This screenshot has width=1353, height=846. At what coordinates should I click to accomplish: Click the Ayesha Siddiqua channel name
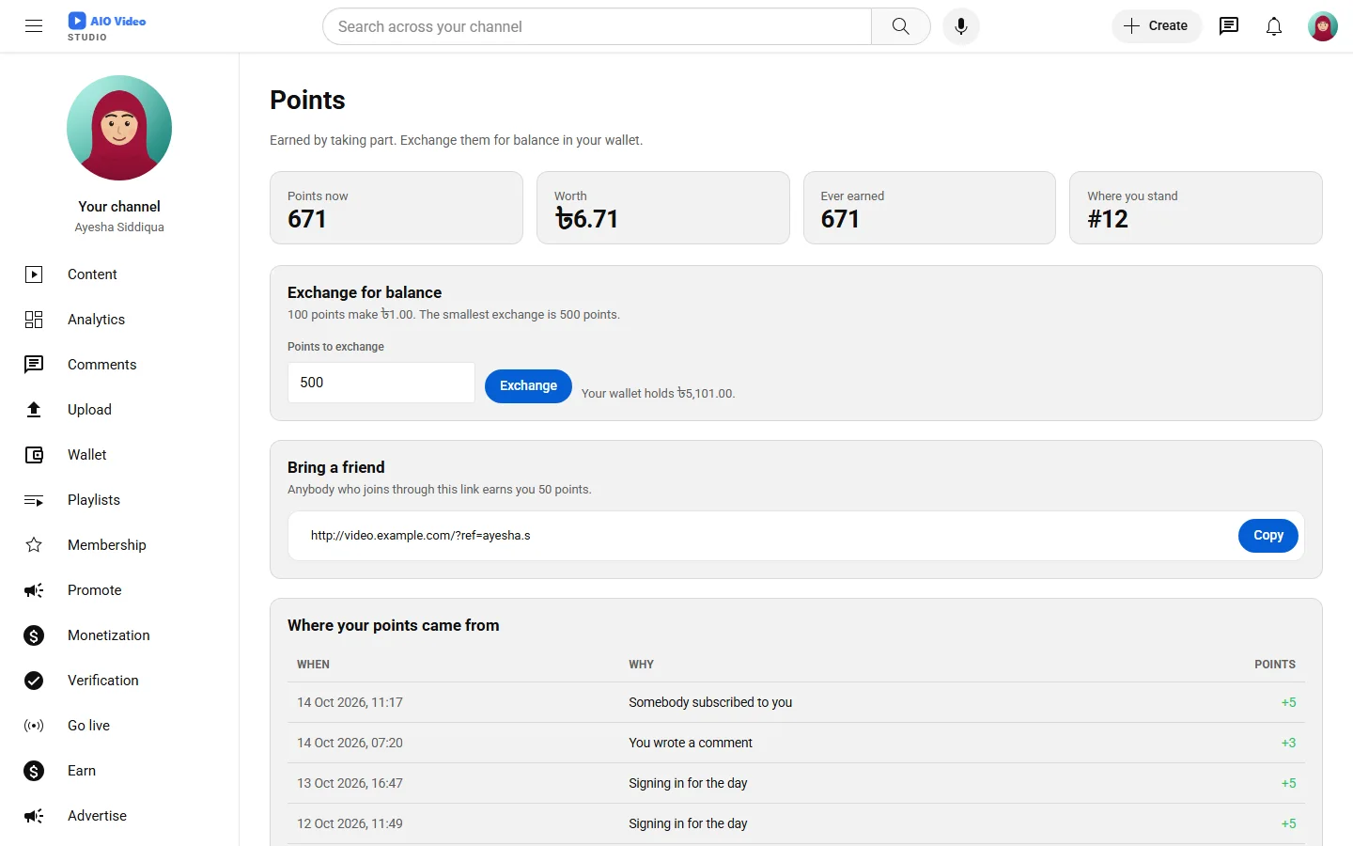click(119, 227)
